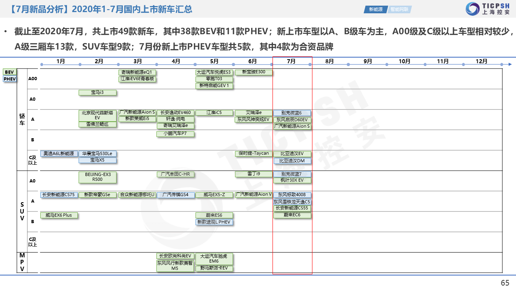The image size is (516, 290).
Task: Click the BEV legend swatch
Action: pyautogui.click(x=10, y=72)
